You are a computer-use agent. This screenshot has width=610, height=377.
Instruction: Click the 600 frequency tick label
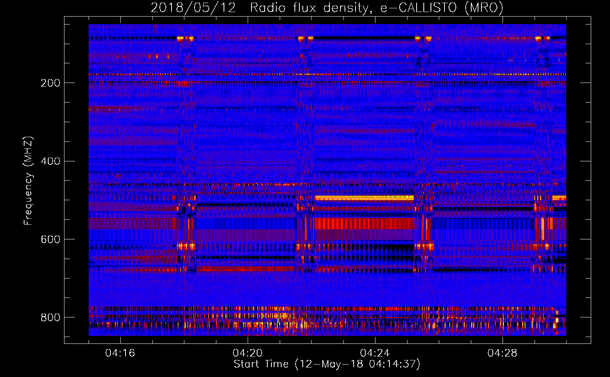click(x=51, y=240)
